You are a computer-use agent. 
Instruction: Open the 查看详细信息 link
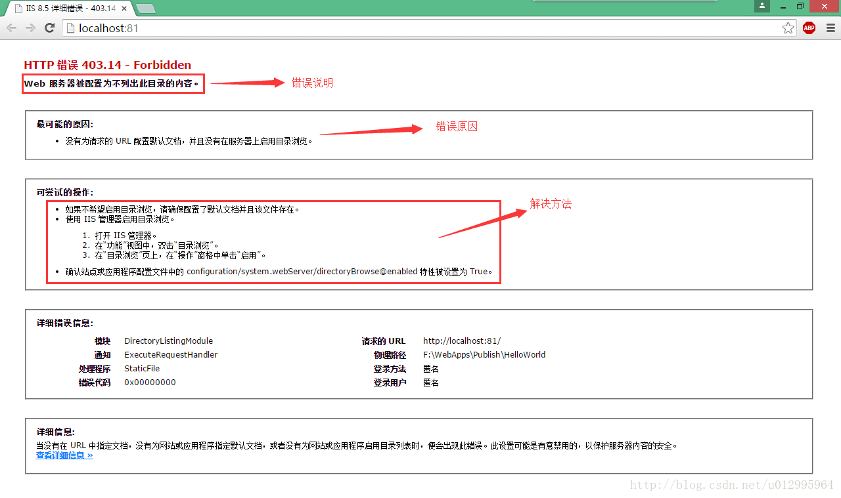(64, 455)
